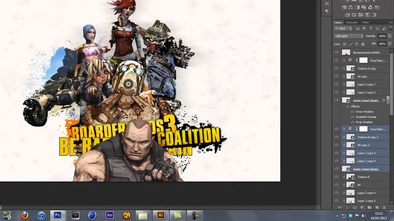Image resolution: width=394 pixels, height=221 pixels.
Task: Click the Opacity value field
Action: click(382, 36)
